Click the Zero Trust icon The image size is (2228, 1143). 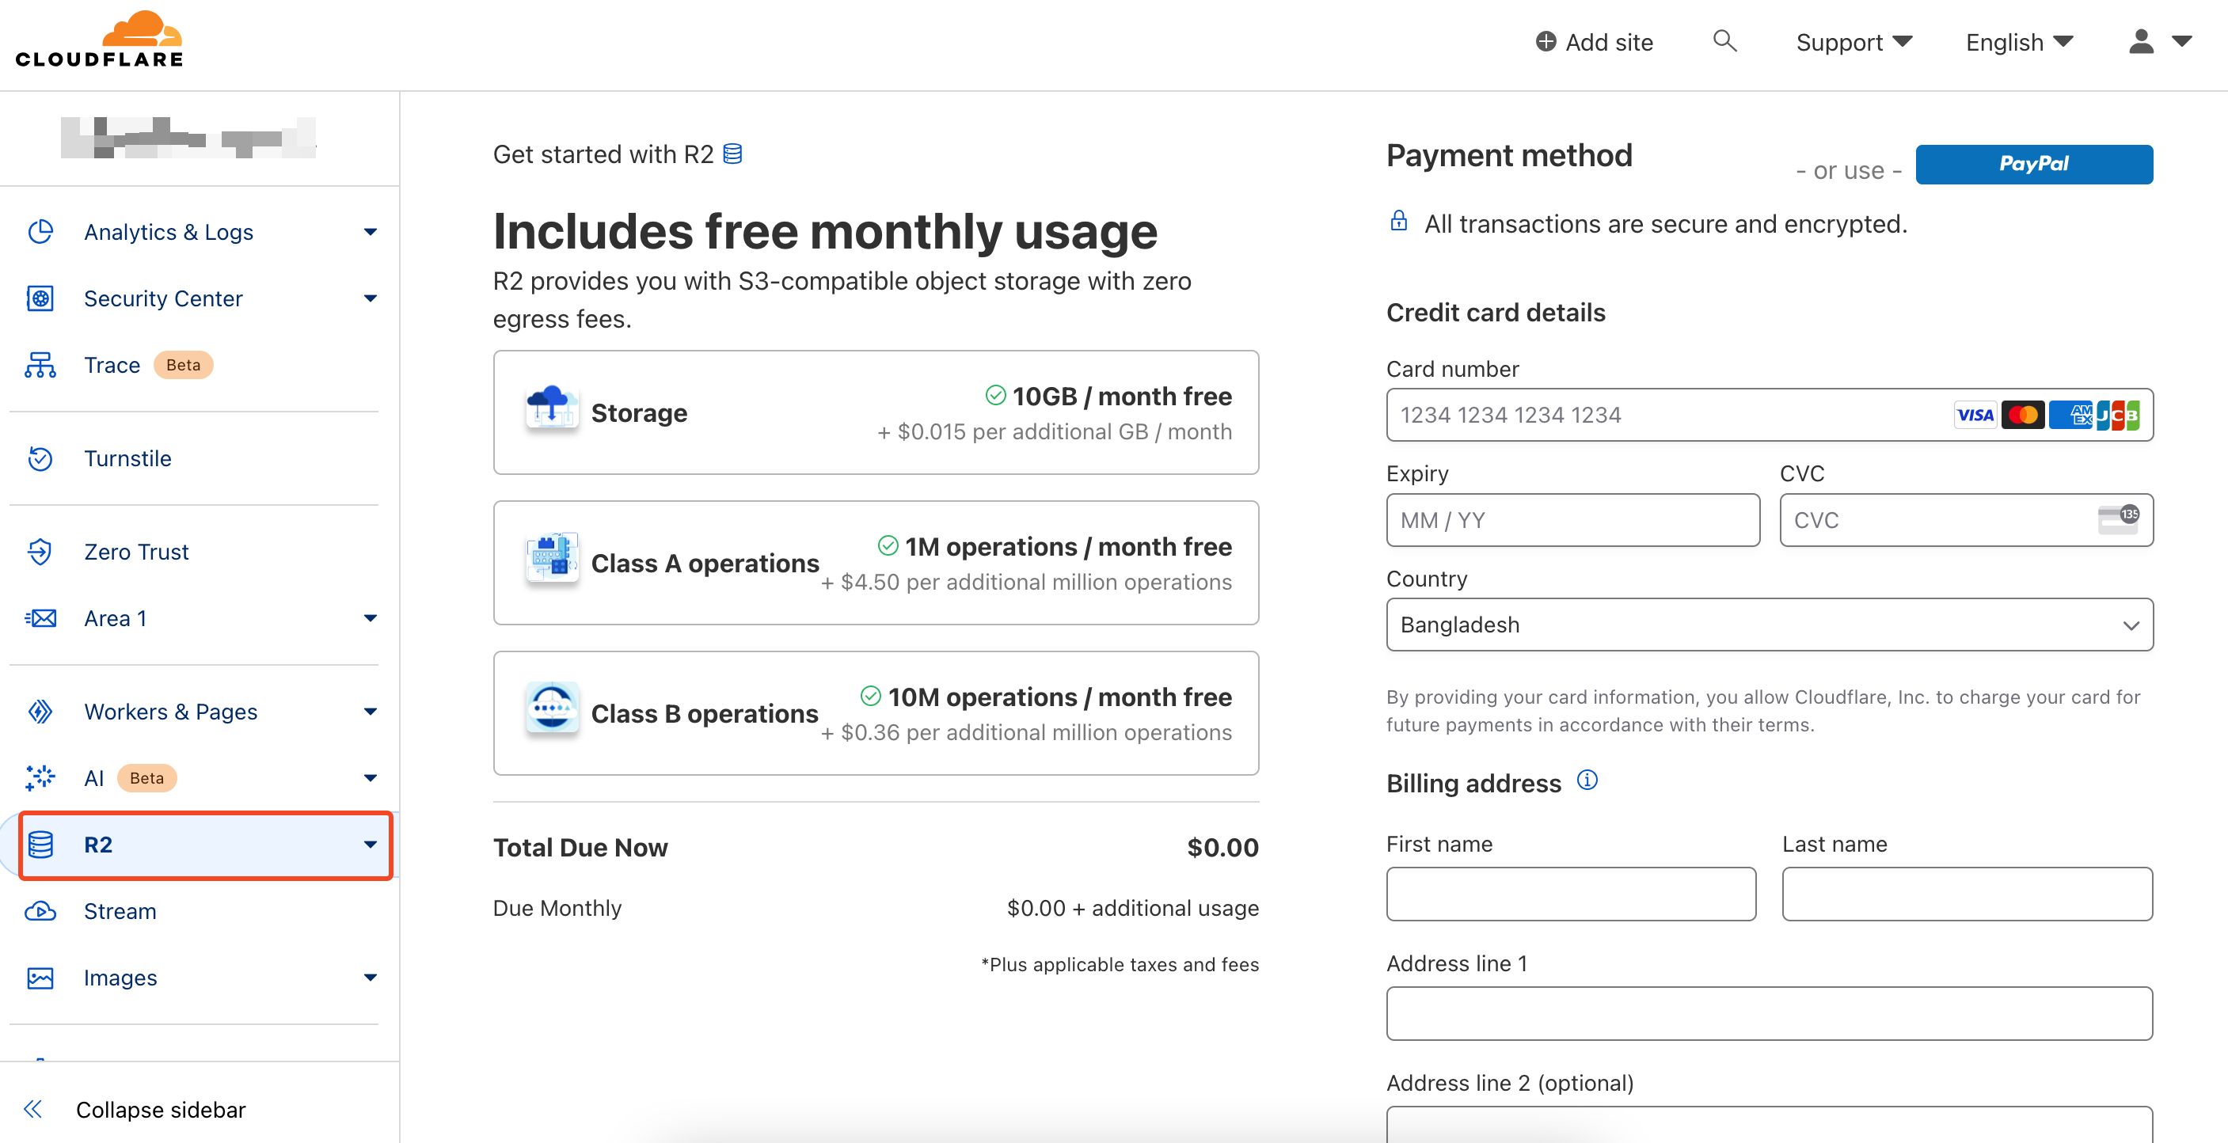coord(40,551)
